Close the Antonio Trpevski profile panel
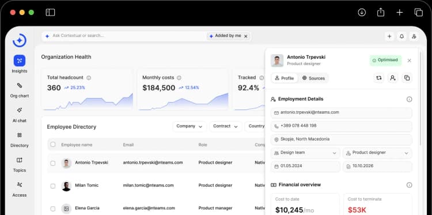432x215 pixels. coord(410,61)
